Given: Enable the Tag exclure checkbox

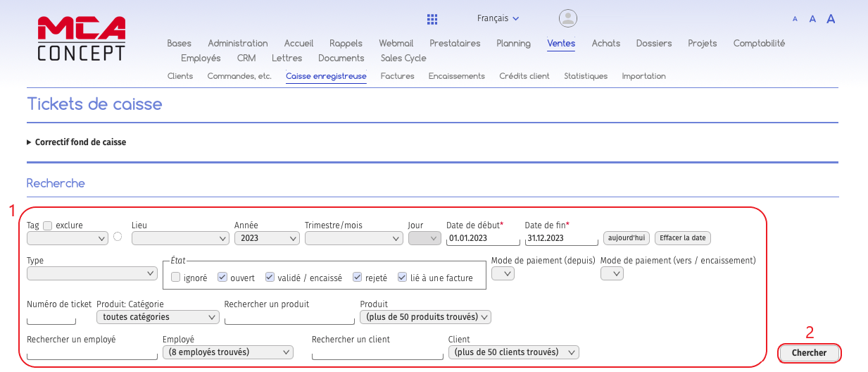Looking at the screenshot, I should (48, 225).
